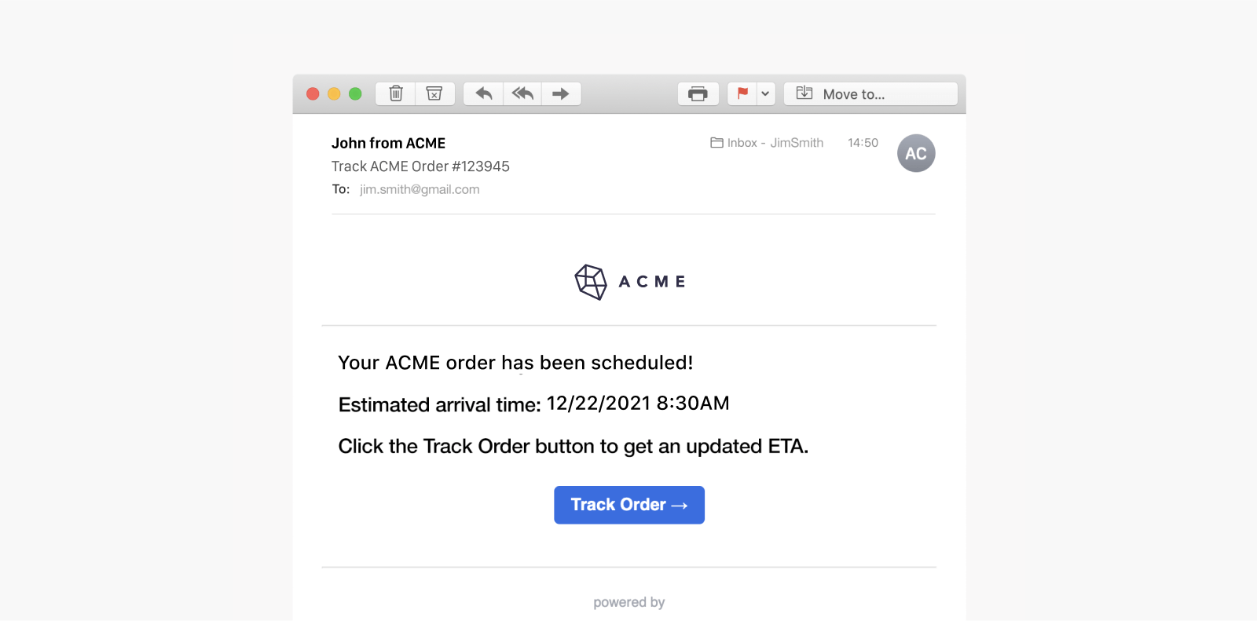Click the Reply All double-arrow icon
The image size is (1257, 621).
click(522, 93)
